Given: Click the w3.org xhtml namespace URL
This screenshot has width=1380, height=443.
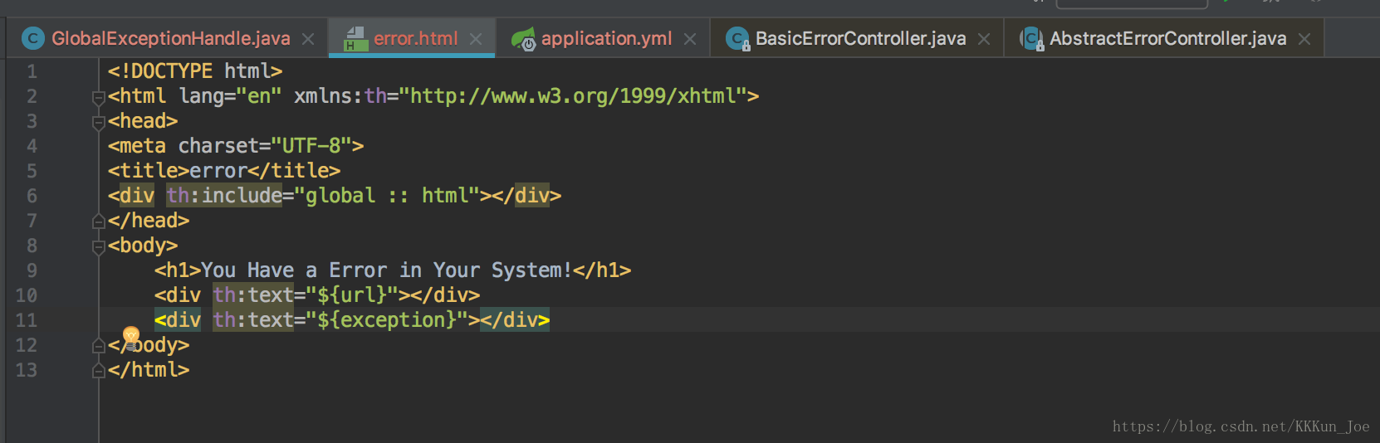Looking at the screenshot, I should pyautogui.click(x=573, y=96).
